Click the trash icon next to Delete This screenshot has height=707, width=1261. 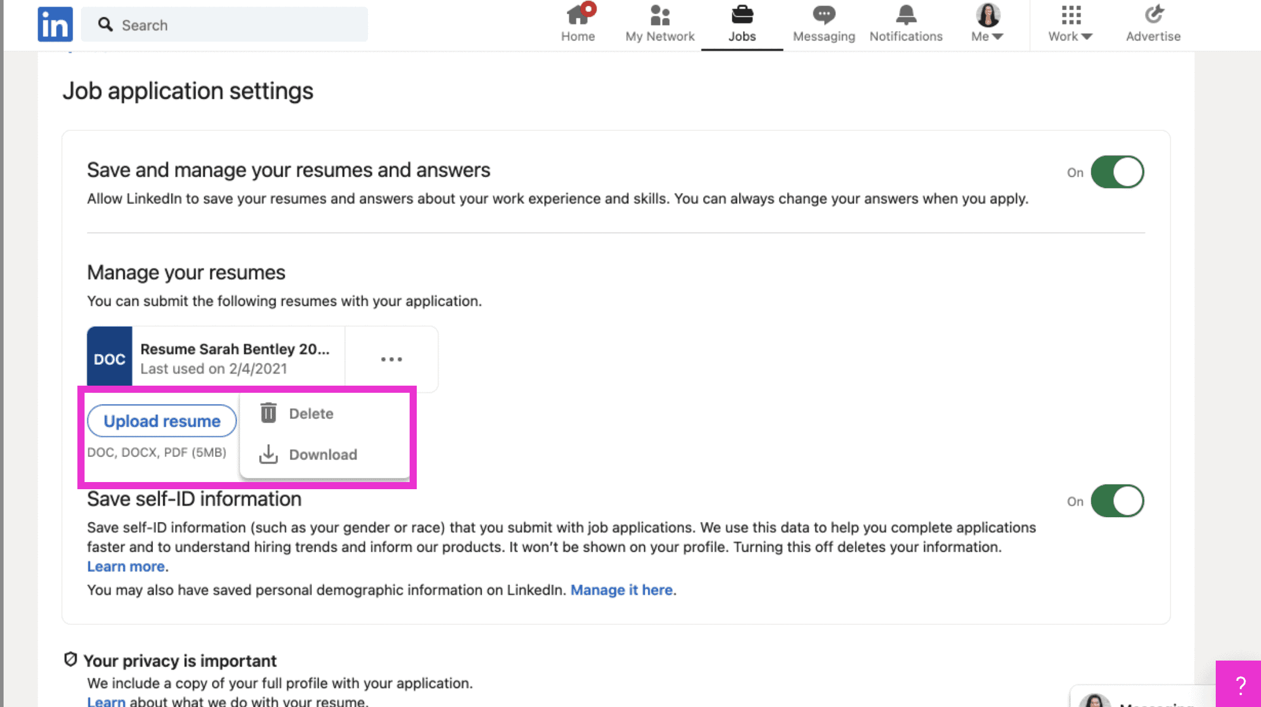(x=268, y=412)
